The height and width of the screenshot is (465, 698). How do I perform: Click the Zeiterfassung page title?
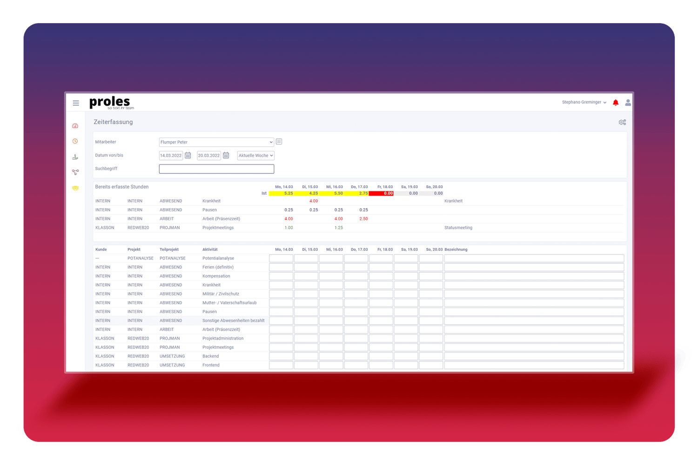(113, 122)
